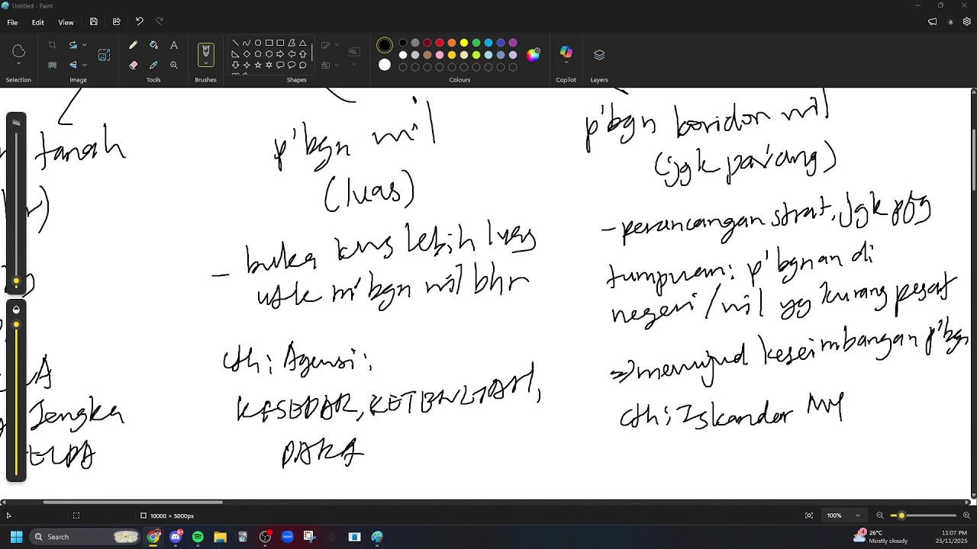Click the Fit to window icon

pyautogui.click(x=809, y=515)
